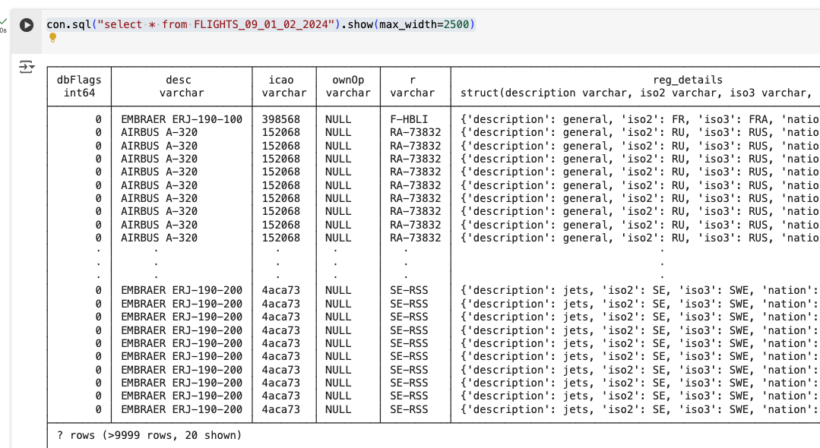Click the output actions icon beside the table

(x=27, y=68)
